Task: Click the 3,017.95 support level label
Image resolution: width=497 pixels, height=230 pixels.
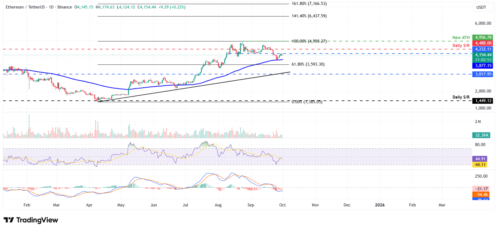Action: (x=483, y=74)
